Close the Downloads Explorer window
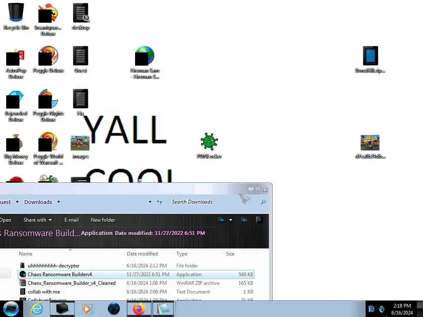 pyautogui.click(x=265, y=190)
